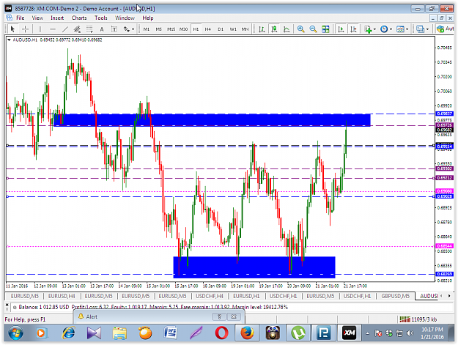Screen dimensions: 458x345
Task: Set timeframe to MN
Action: point(245,29)
